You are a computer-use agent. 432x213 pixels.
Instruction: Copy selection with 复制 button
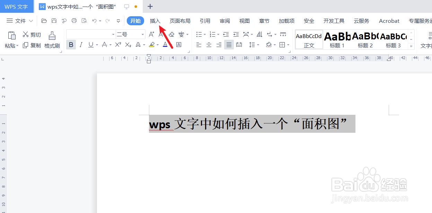(x=32, y=45)
